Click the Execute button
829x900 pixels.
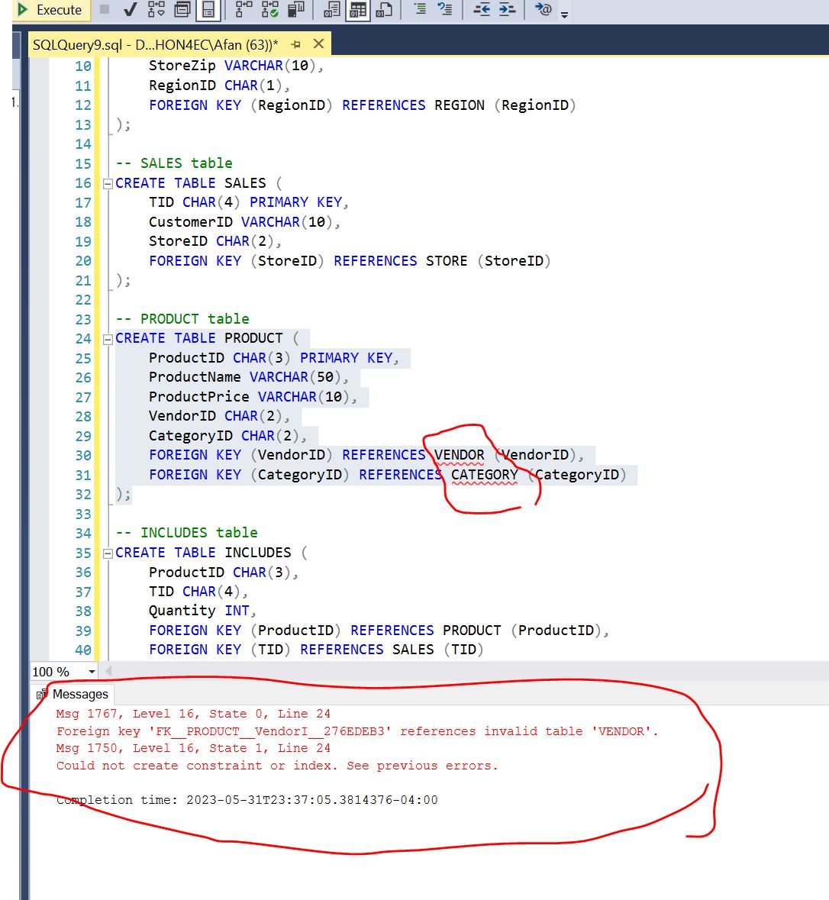[x=50, y=10]
